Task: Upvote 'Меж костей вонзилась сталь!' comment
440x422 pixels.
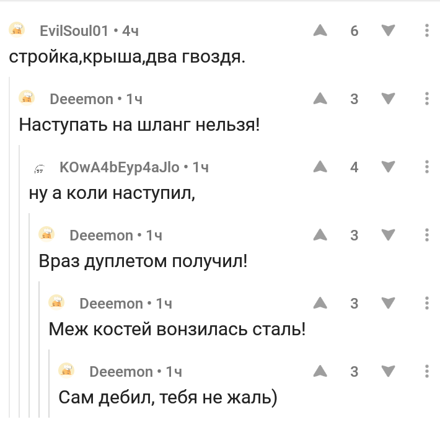Action: (320, 303)
